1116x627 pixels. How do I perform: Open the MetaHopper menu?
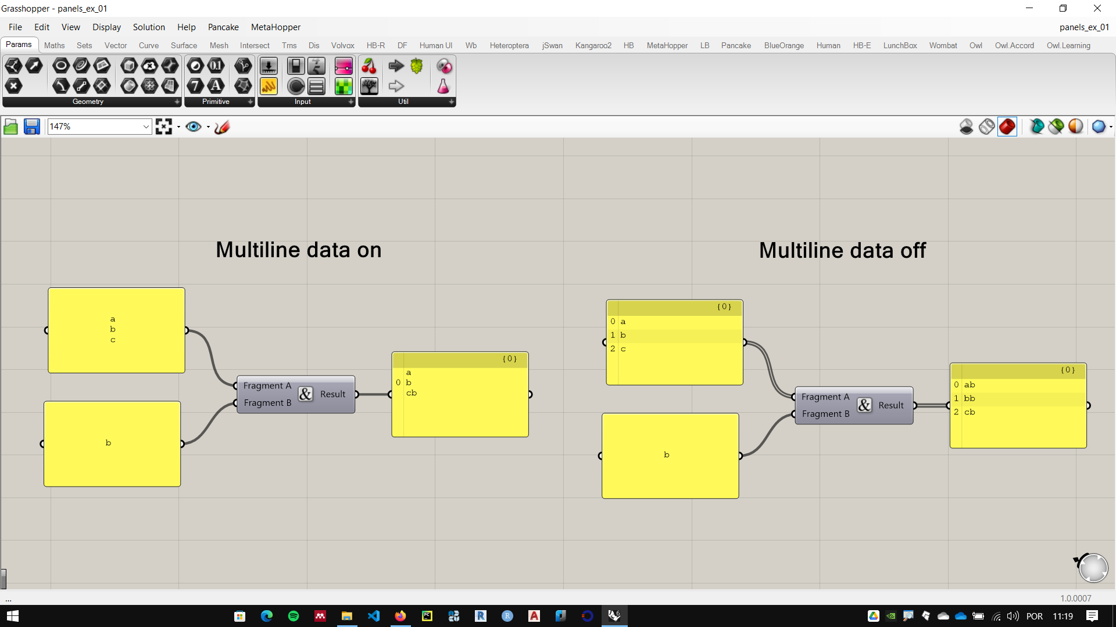point(276,27)
